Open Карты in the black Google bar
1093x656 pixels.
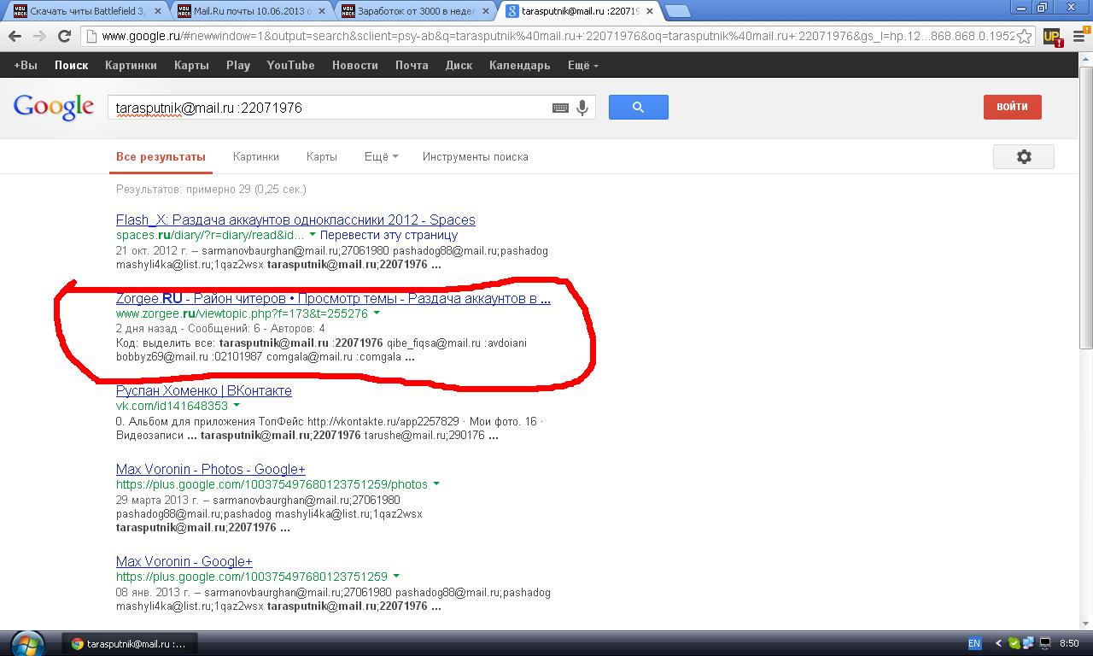(x=191, y=65)
